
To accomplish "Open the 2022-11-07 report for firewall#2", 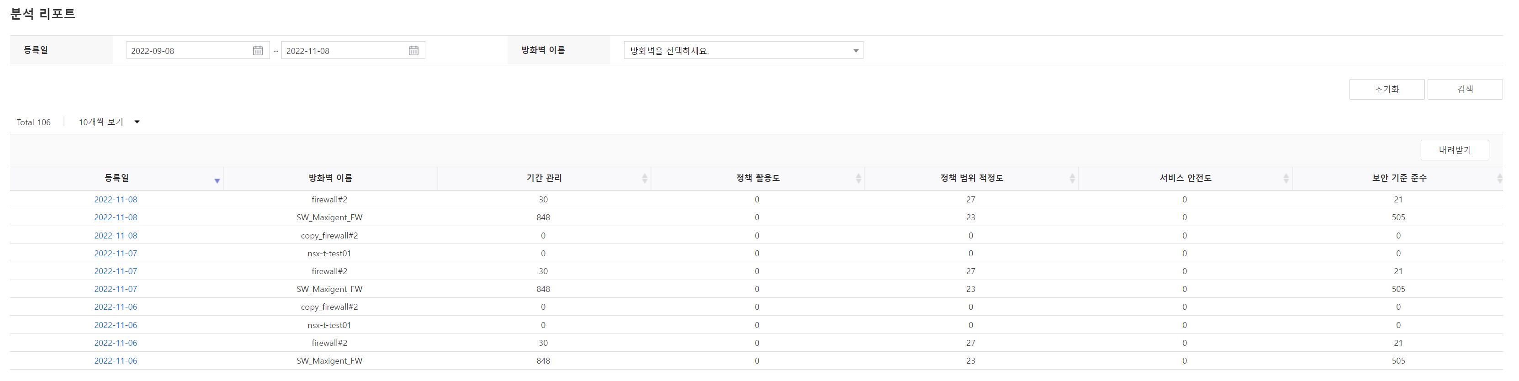I will coord(116,271).
